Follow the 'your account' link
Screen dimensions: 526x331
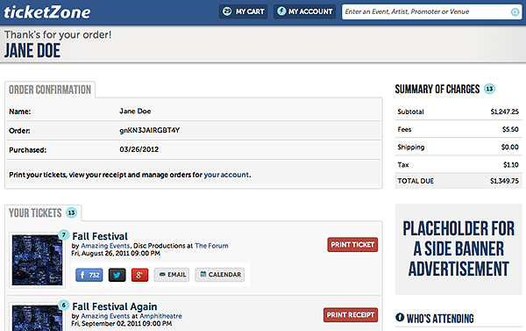pos(226,175)
